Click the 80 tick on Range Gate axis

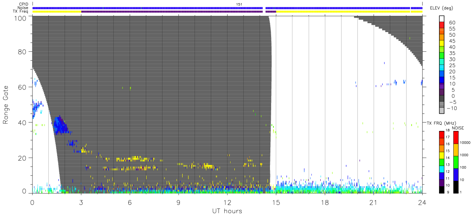point(22,52)
